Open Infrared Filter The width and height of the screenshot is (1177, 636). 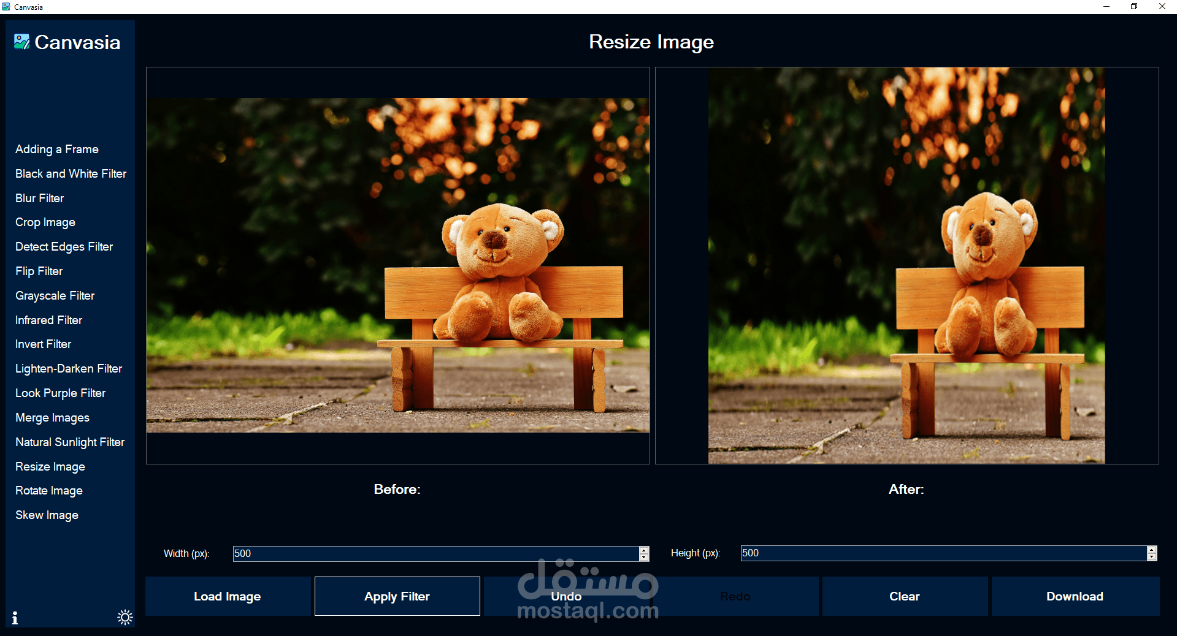pyautogui.click(x=49, y=320)
